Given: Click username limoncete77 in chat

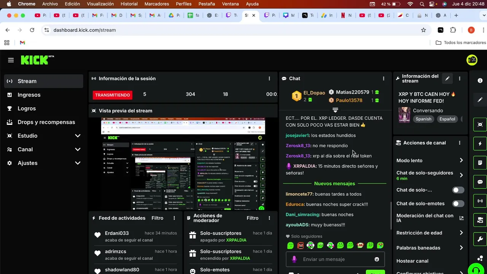Looking at the screenshot, I should 299,194.
